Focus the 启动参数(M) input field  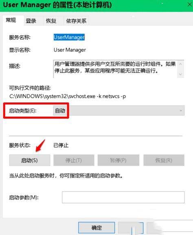[x=123, y=197]
